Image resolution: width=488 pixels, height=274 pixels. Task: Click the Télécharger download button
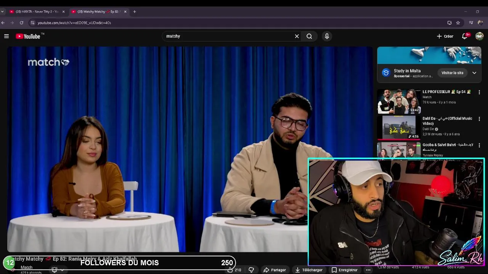pyautogui.click(x=309, y=270)
